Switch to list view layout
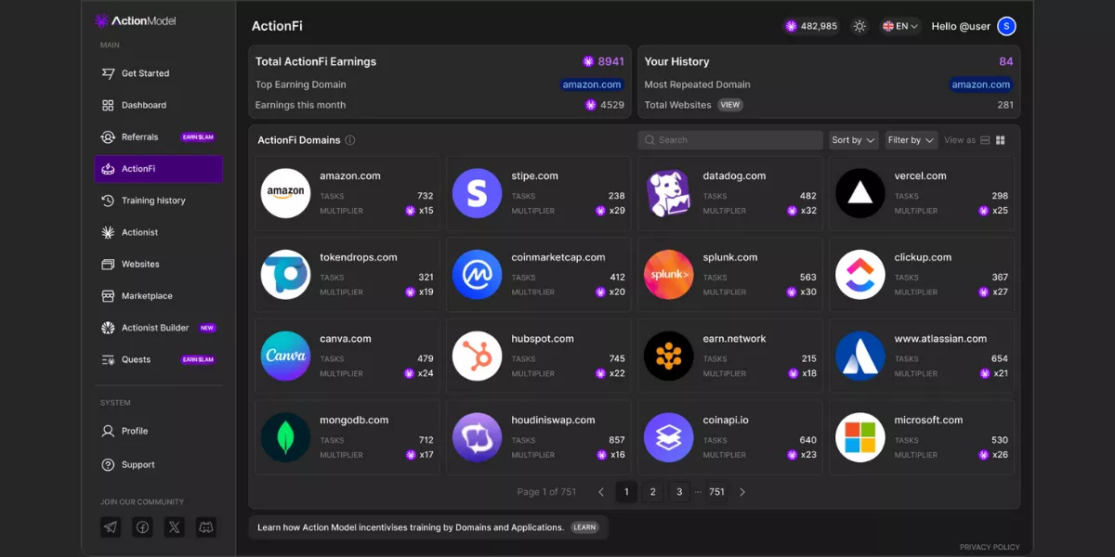 [986, 140]
